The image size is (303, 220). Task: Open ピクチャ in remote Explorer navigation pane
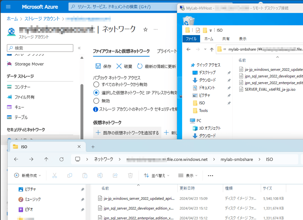[202, 95]
